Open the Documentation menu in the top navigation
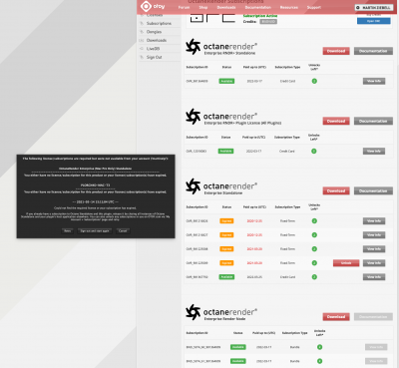This screenshot has height=368, width=399. click(x=258, y=7)
